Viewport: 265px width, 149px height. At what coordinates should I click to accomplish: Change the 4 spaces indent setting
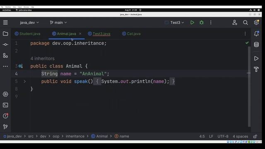240,136
